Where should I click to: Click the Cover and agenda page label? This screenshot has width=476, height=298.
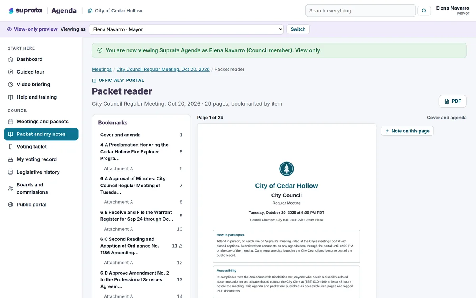click(447, 118)
